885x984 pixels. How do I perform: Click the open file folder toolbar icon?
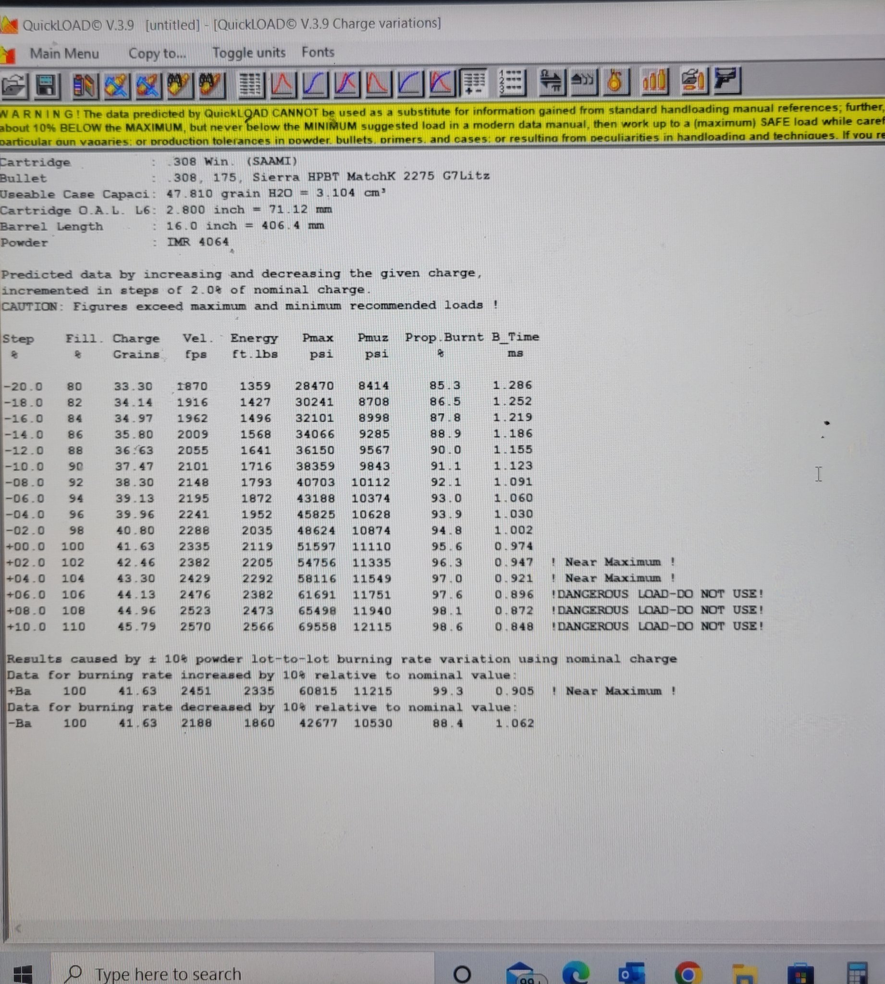[x=13, y=86]
